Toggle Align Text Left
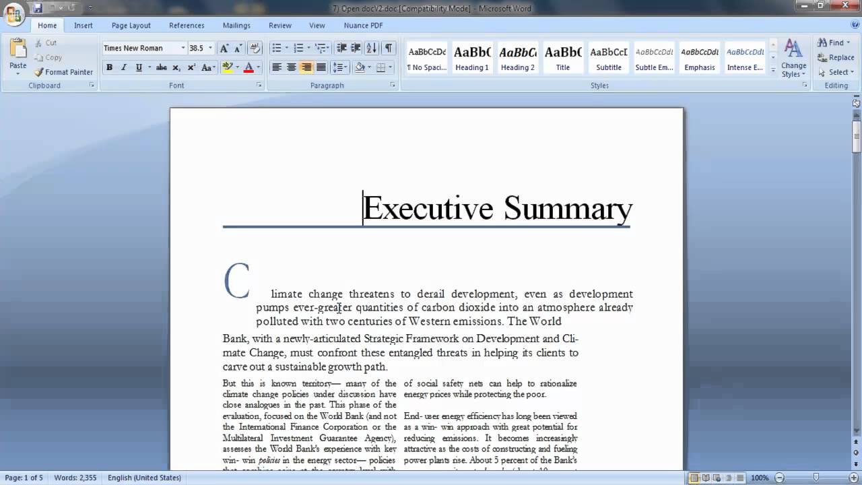This screenshot has width=862, height=485. 276,67
